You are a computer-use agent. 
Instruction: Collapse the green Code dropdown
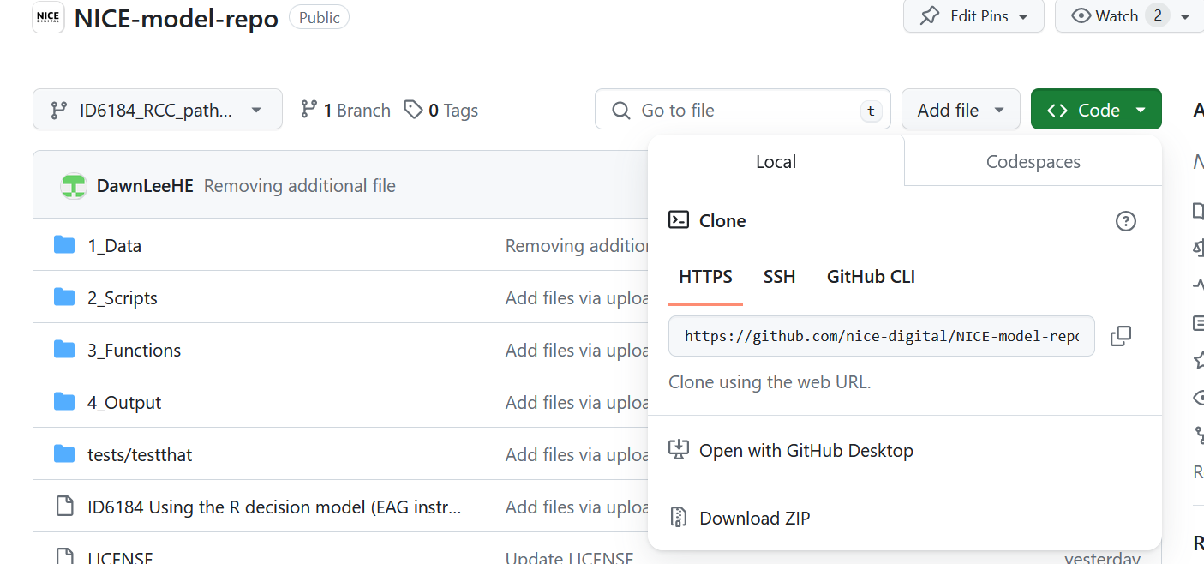1096,110
